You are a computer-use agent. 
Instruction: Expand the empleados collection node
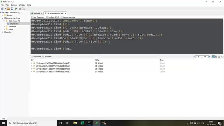(x=6, y=24)
